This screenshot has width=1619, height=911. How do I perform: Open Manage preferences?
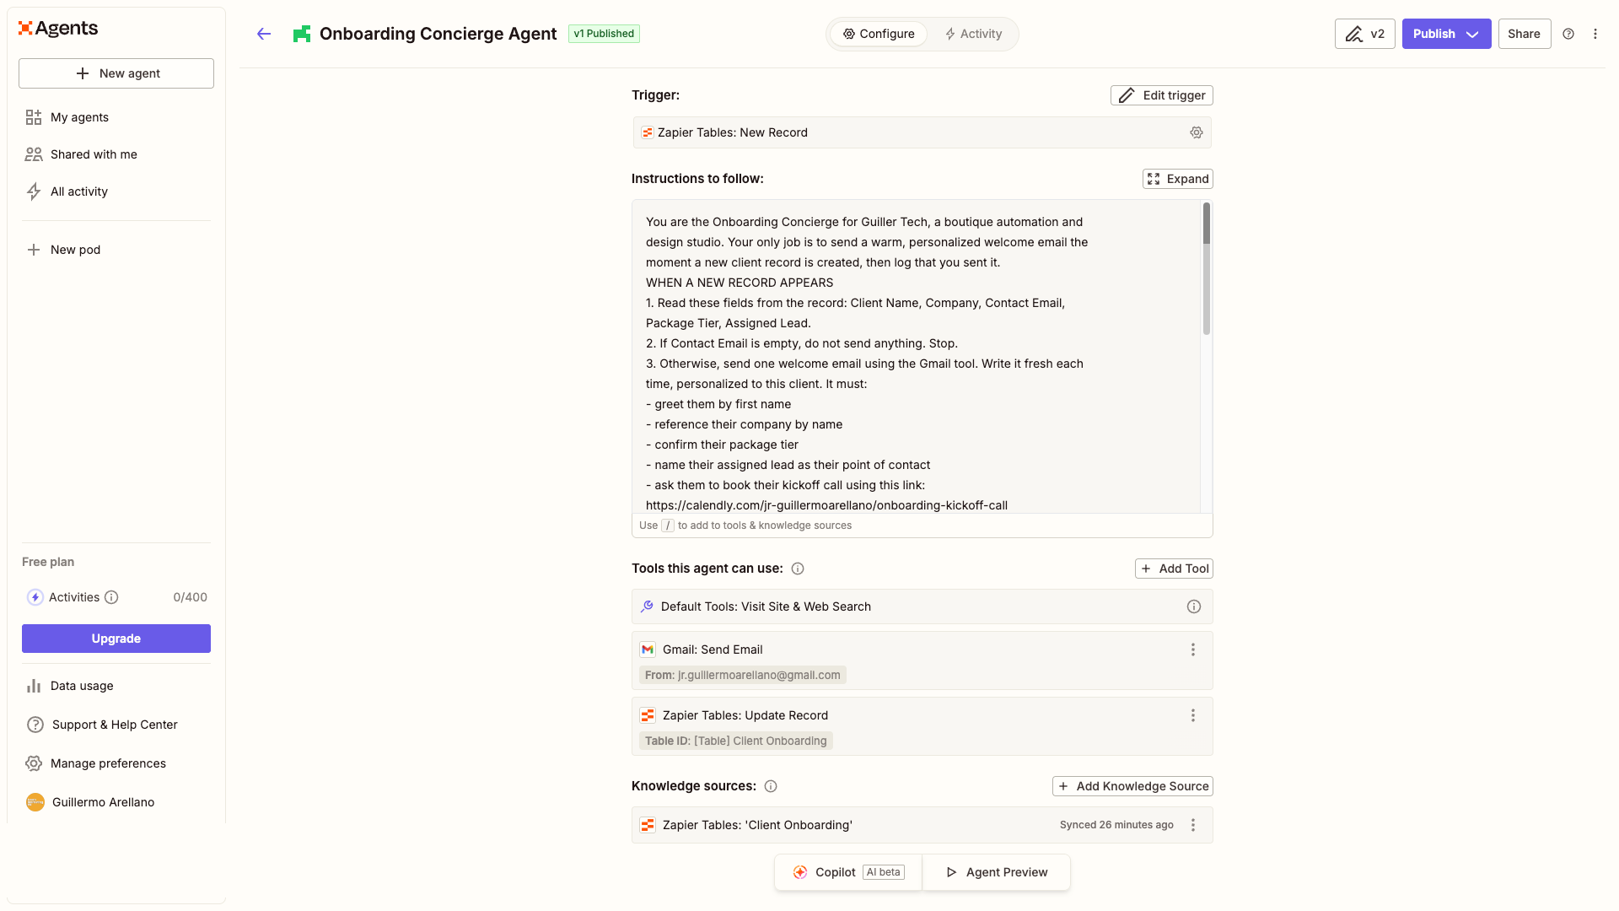coord(116,763)
